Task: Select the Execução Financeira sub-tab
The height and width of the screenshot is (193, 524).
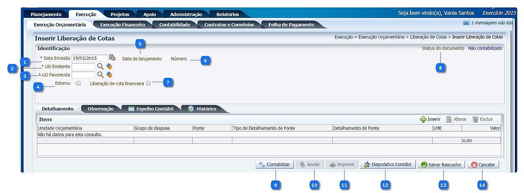Action: pos(122,25)
